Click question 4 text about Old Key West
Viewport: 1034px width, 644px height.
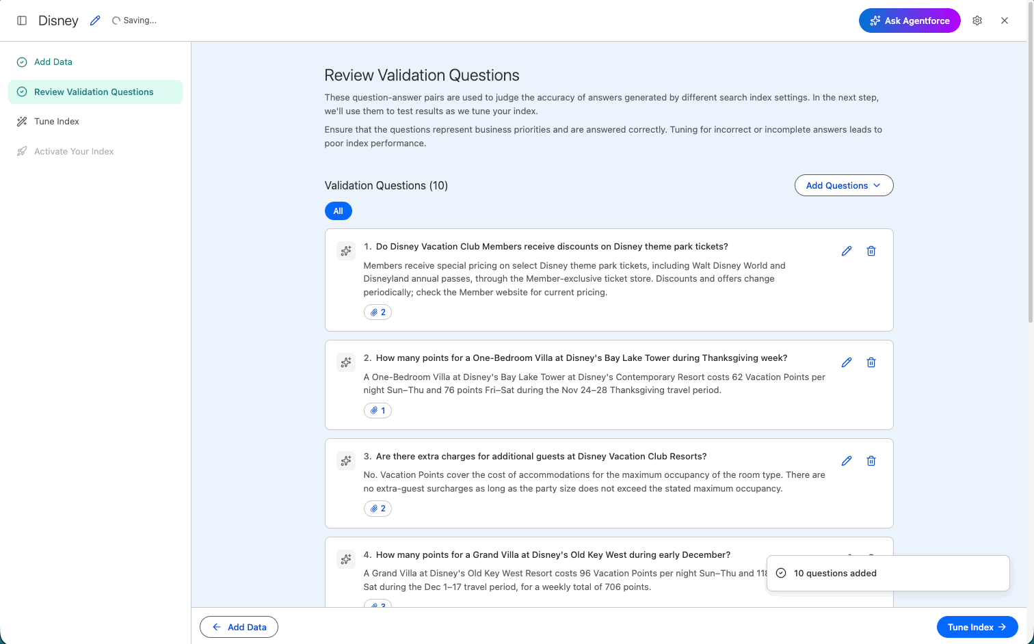pos(553,555)
